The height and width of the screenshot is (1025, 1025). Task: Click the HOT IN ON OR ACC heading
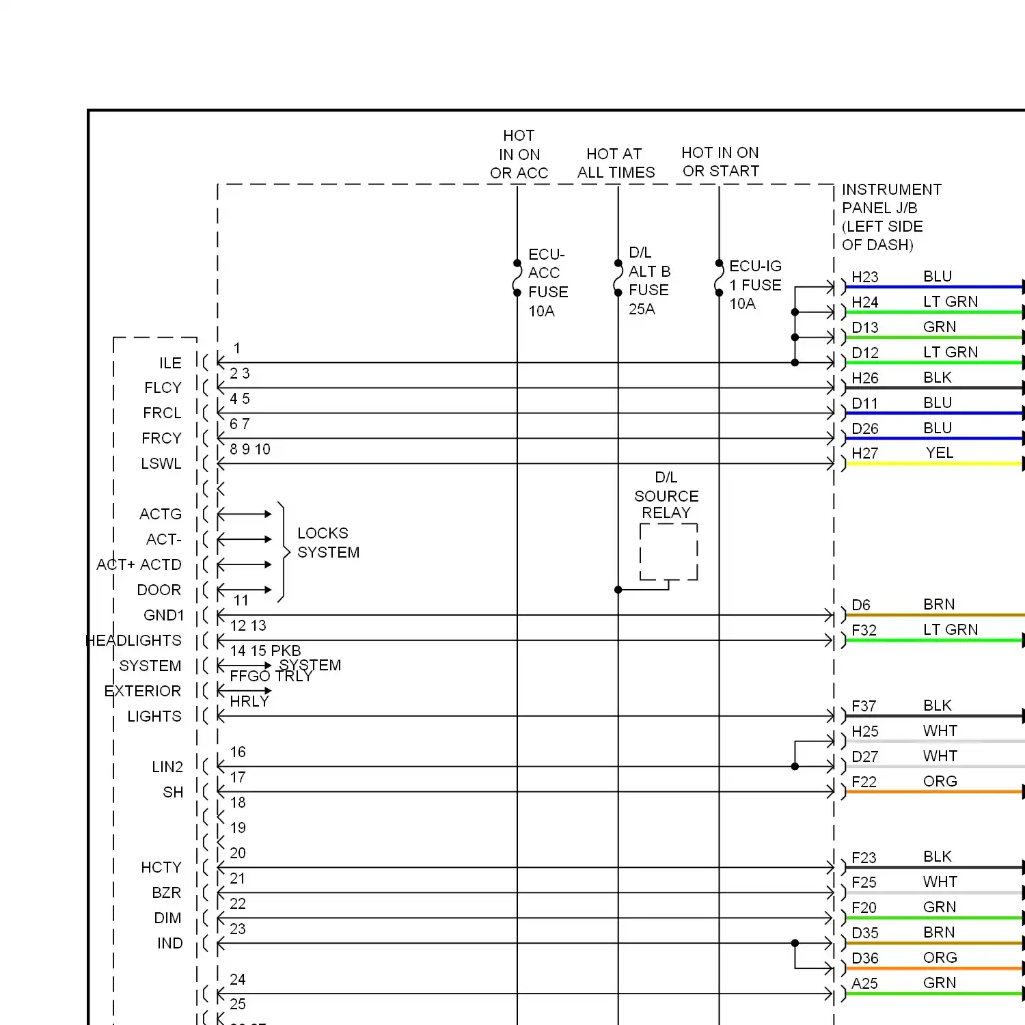(x=519, y=154)
